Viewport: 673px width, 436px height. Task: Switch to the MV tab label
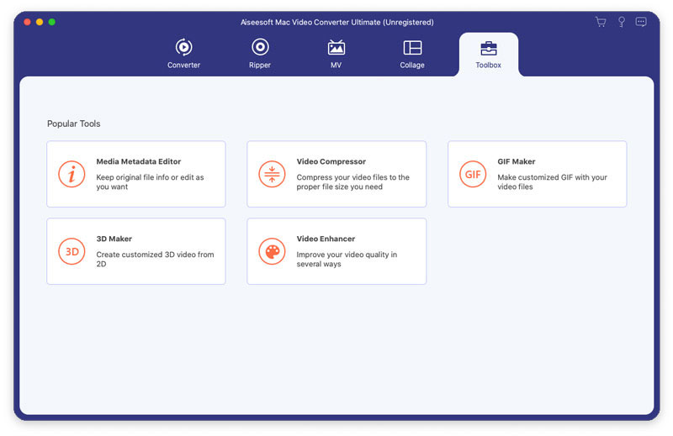336,66
